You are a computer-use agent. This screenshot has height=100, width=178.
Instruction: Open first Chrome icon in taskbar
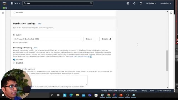[102, 95]
